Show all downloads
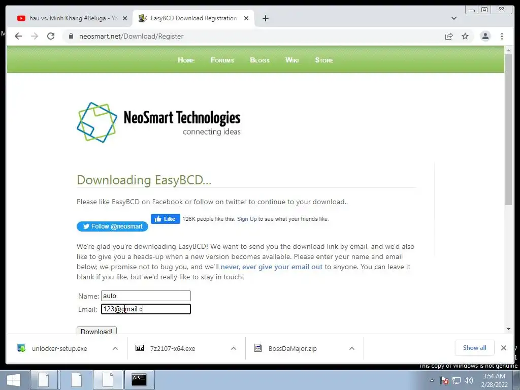The image size is (520, 390). 475,348
